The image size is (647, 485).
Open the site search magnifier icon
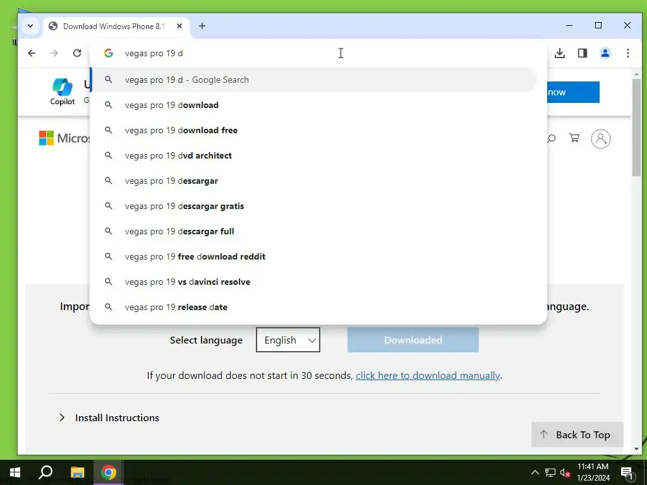pos(551,138)
